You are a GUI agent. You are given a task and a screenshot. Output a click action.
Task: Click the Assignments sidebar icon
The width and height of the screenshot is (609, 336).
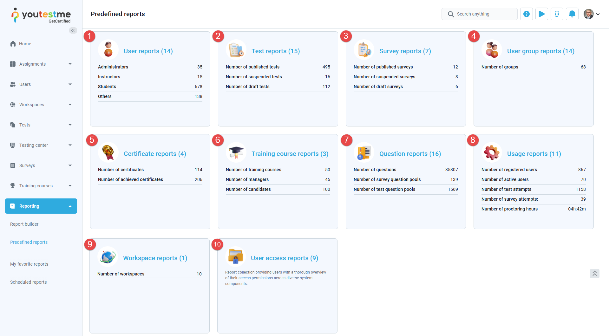pos(13,64)
